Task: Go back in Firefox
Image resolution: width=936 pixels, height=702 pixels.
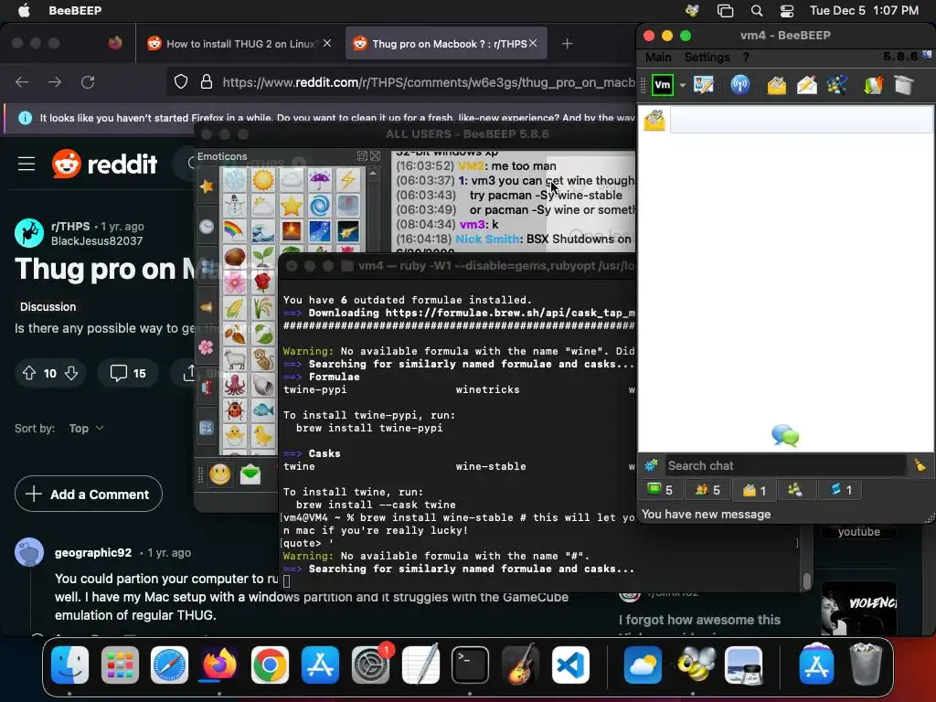Action: click(22, 82)
